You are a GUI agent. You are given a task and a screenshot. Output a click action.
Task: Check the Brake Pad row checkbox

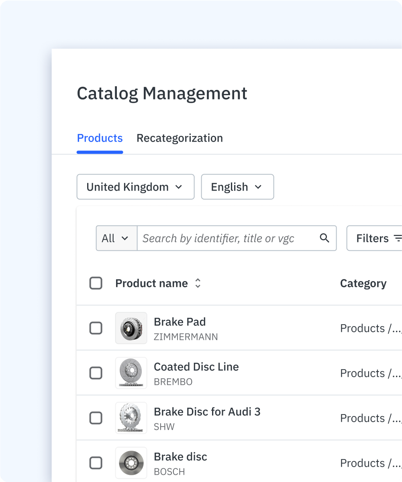pyautogui.click(x=96, y=328)
